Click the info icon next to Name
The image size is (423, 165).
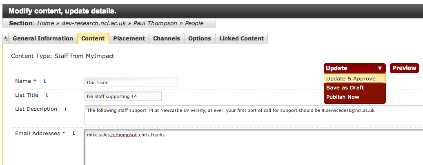[45, 81]
